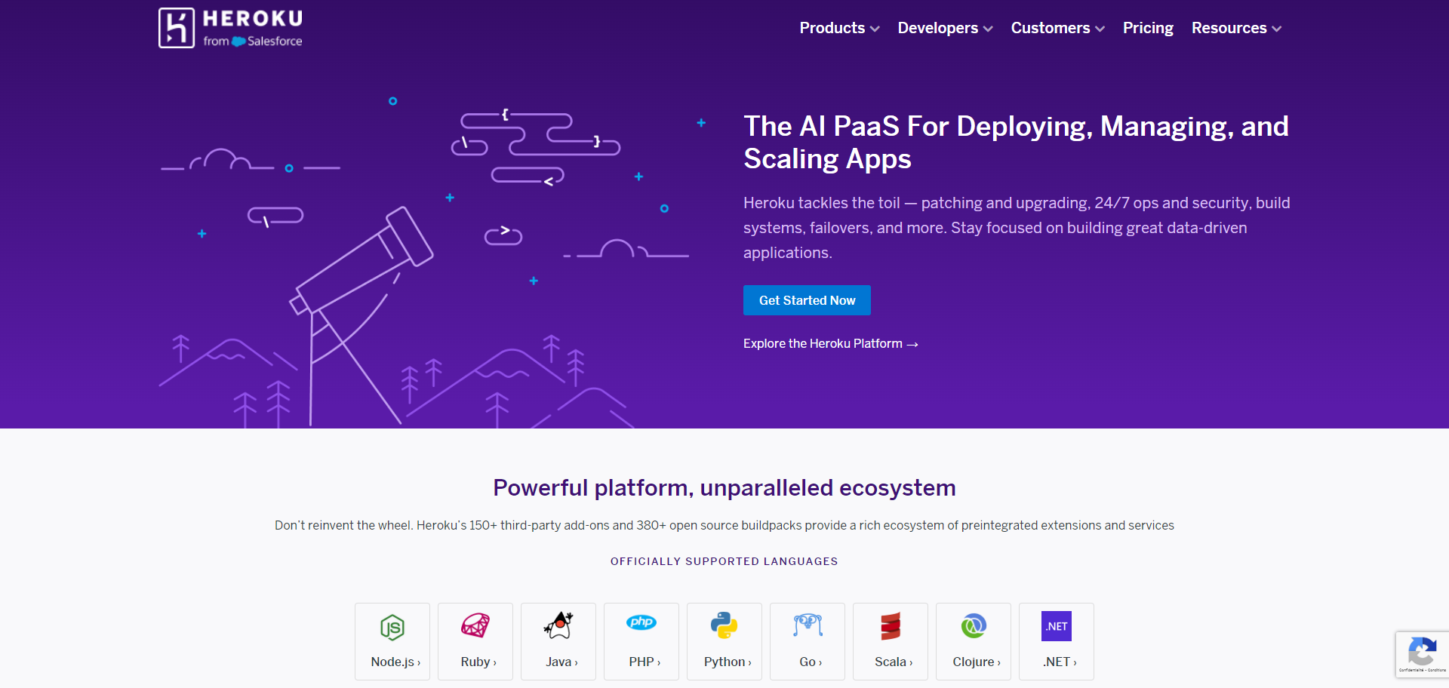Expand the Products menu chevron

pyautogui.click(x=875, y=29)
